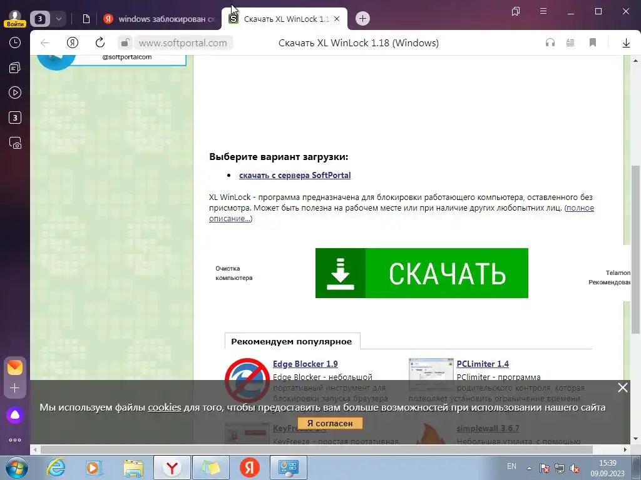
Task: Click the Edge Blocker thumbnail icon
Action: click(247, 380)
